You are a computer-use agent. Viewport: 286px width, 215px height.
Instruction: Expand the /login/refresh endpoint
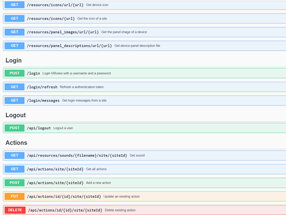pos(42,87)
